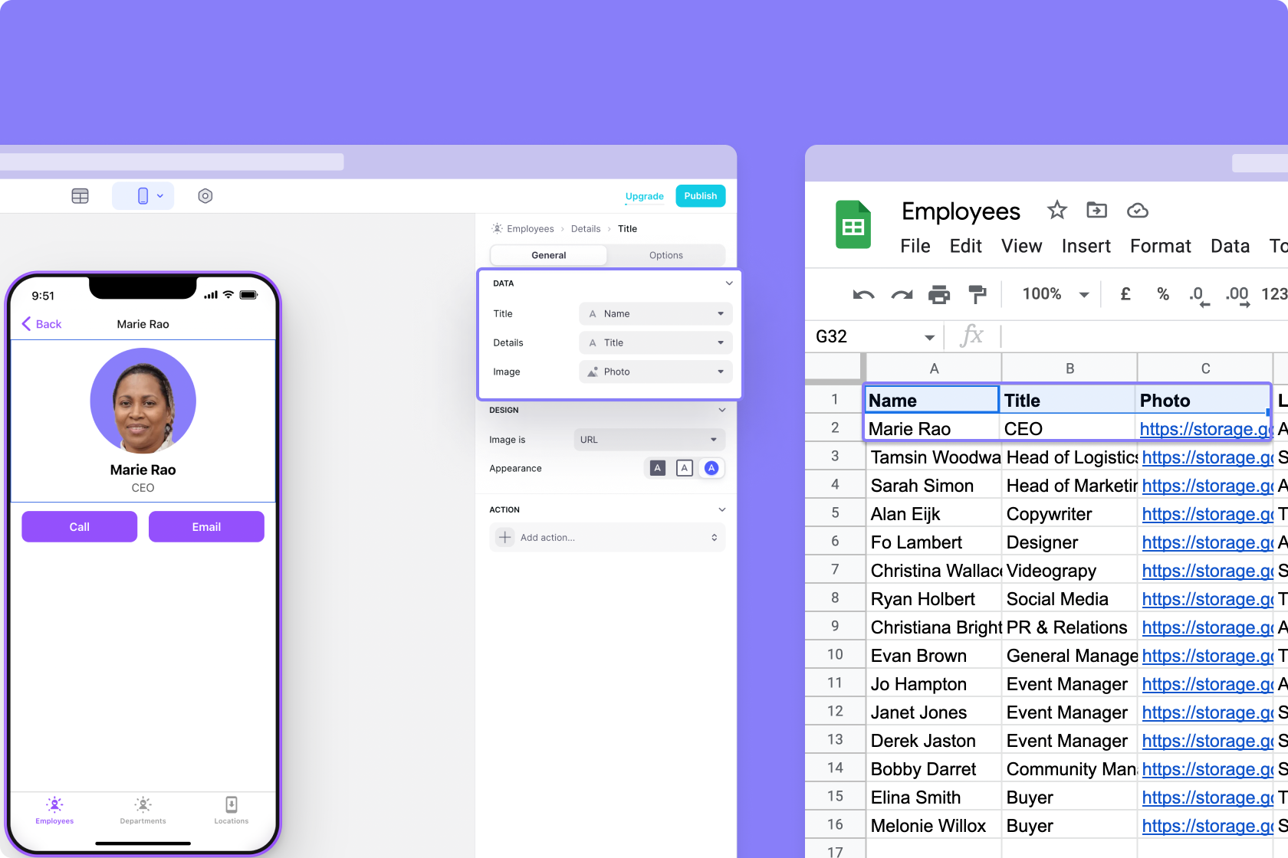Click the Publish button
Screen dimensions: 1288x858
tap(699, 195)
